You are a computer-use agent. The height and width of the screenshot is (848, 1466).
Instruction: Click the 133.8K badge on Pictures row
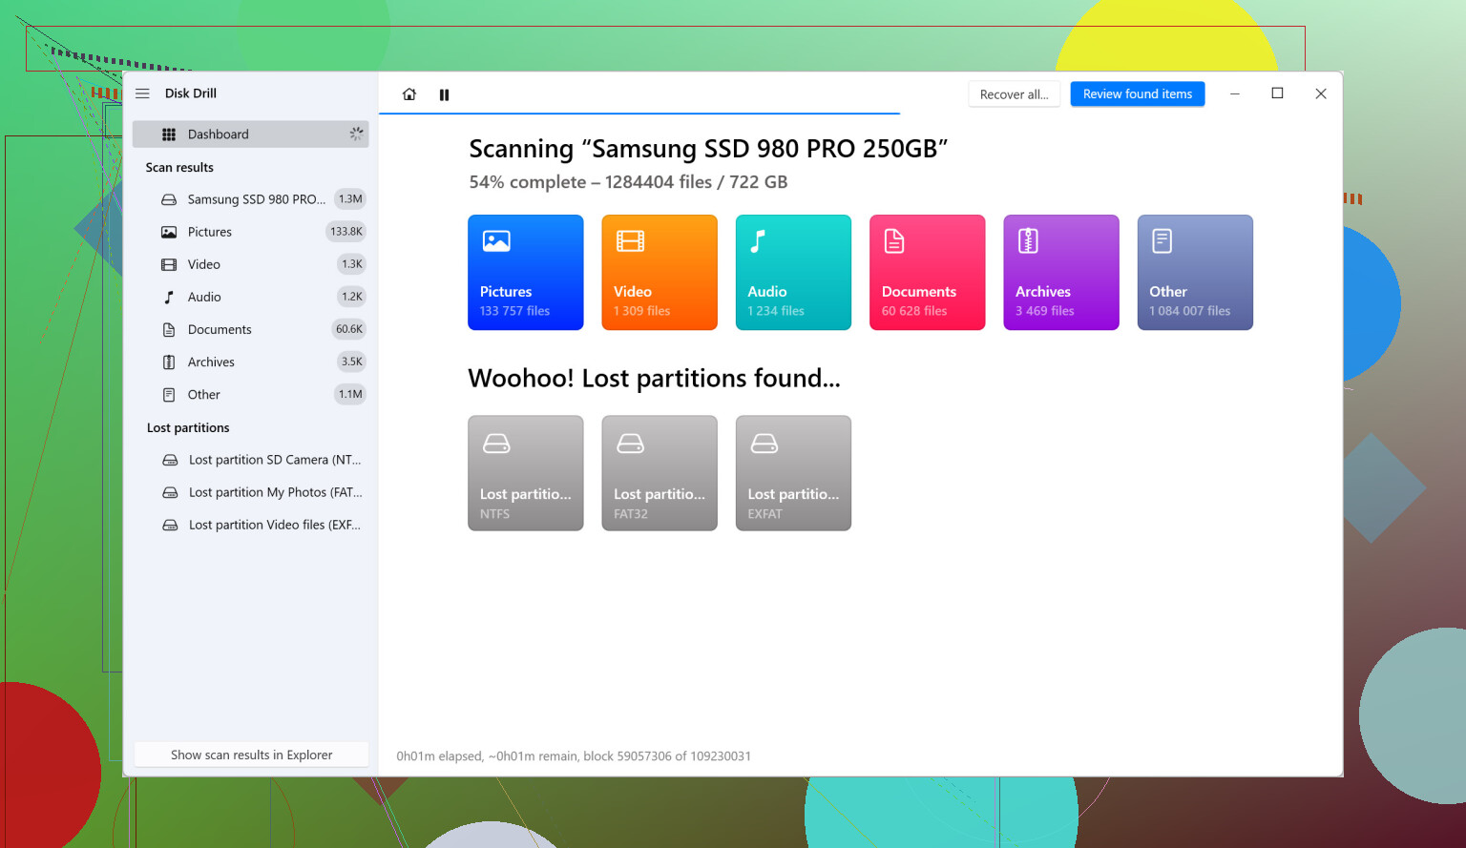pyautogui.click(x=346, y=232)
